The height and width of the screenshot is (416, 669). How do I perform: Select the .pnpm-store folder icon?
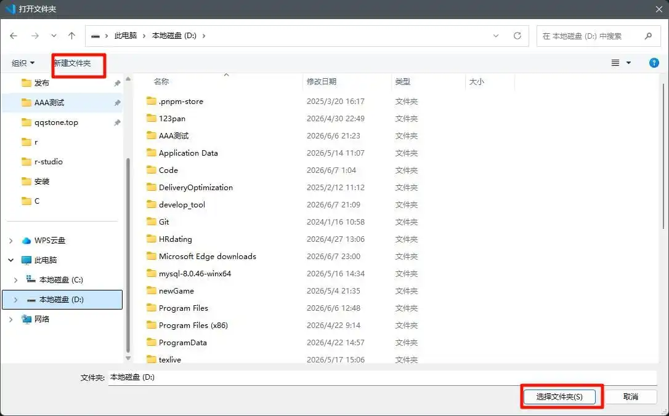[151, 101]
